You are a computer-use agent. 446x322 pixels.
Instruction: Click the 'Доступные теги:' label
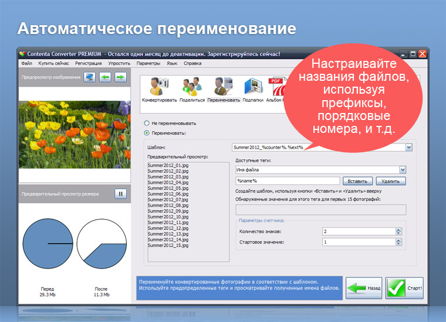253,160
